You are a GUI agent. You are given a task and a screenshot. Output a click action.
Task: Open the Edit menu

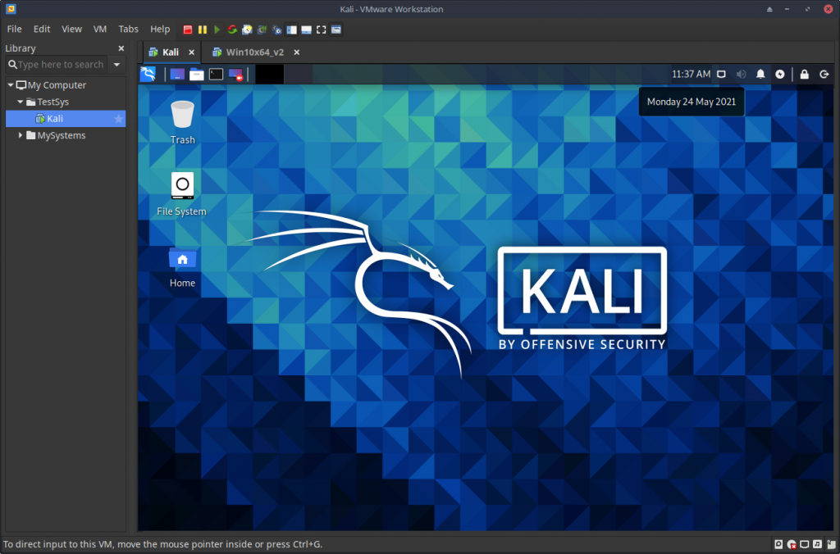pyautogui.click(x=42, y=29)
